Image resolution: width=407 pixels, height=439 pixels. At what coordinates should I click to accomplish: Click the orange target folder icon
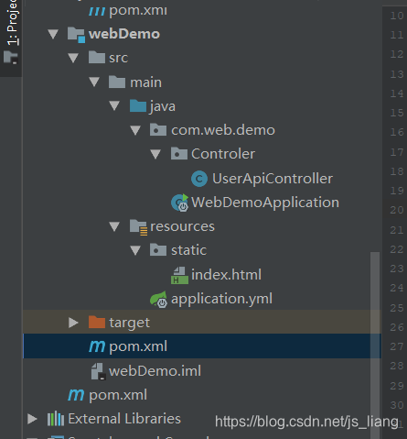97,323
